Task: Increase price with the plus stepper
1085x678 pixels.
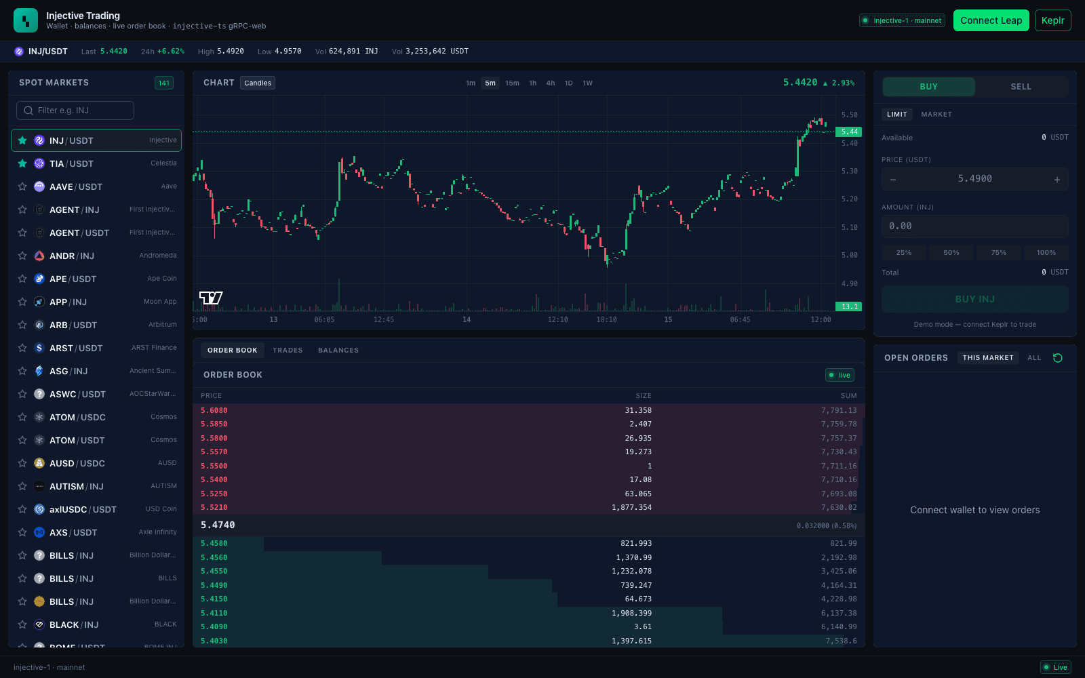Action: [x=1057, y=180]
